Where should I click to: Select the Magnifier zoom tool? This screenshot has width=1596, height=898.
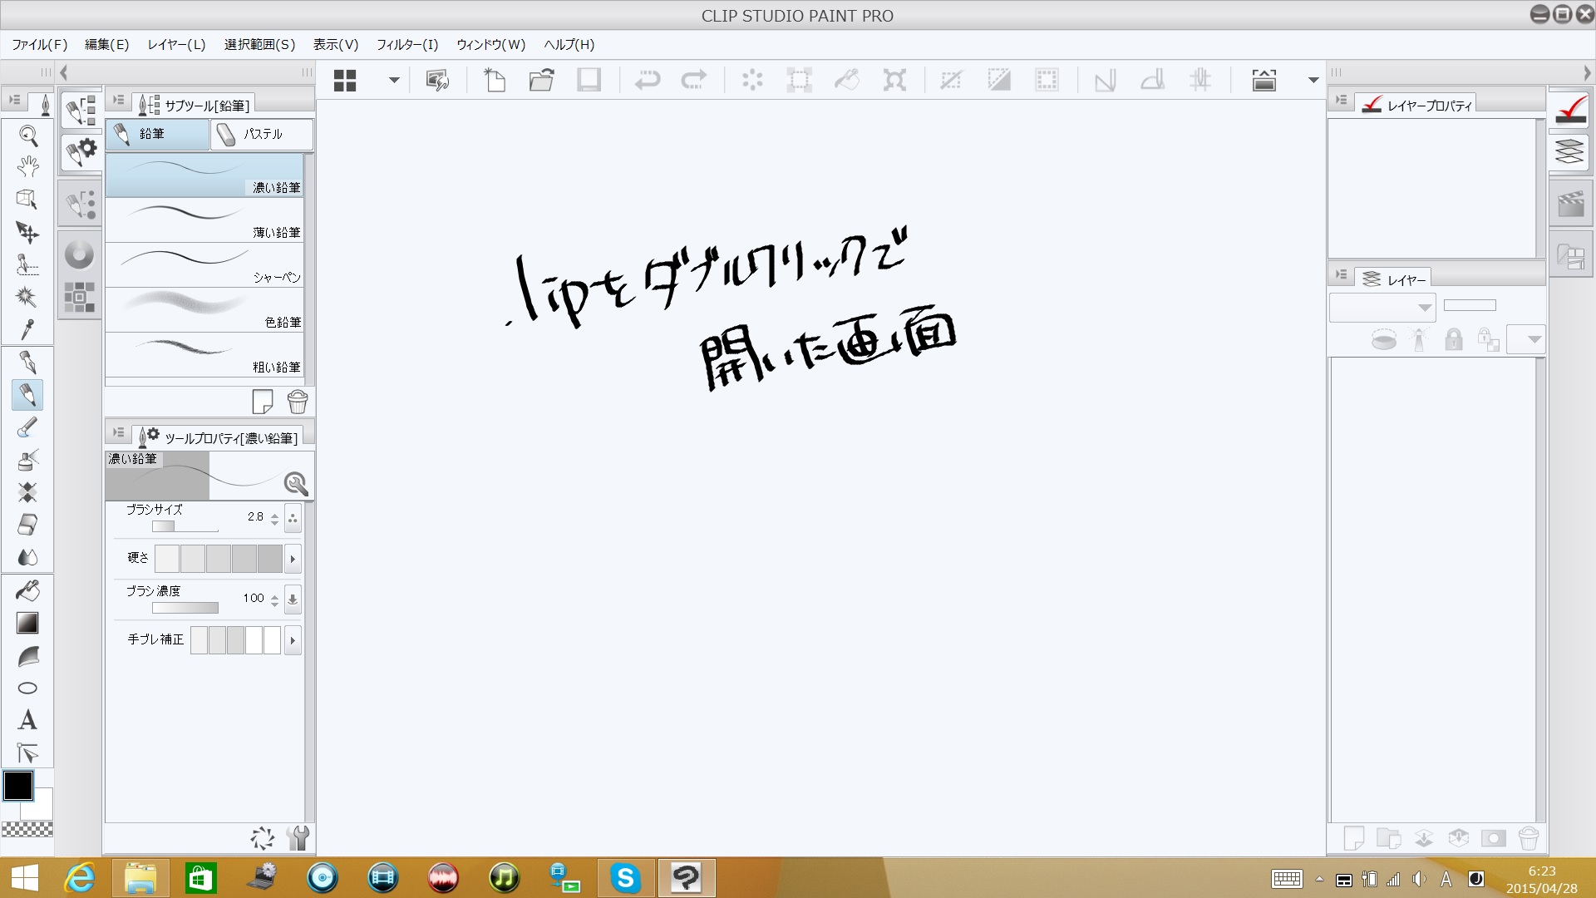(27, 136)
